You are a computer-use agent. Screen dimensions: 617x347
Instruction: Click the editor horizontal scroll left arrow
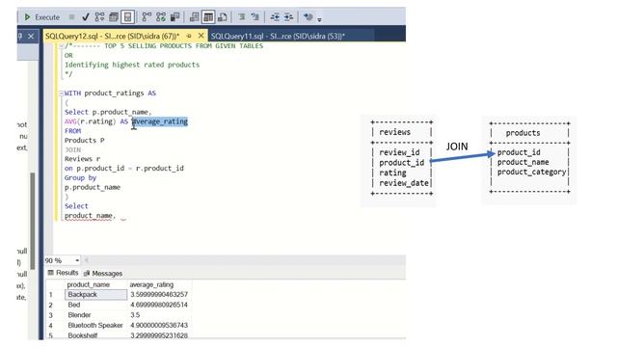tap(87, 260)
